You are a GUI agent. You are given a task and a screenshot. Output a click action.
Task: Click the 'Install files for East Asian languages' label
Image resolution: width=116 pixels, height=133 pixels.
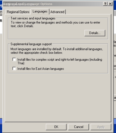[x=41, y=69]
